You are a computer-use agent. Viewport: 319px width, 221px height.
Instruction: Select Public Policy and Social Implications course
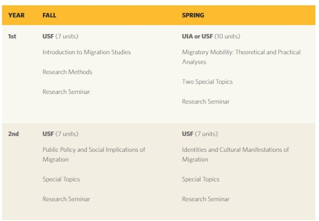coord(94,154)
